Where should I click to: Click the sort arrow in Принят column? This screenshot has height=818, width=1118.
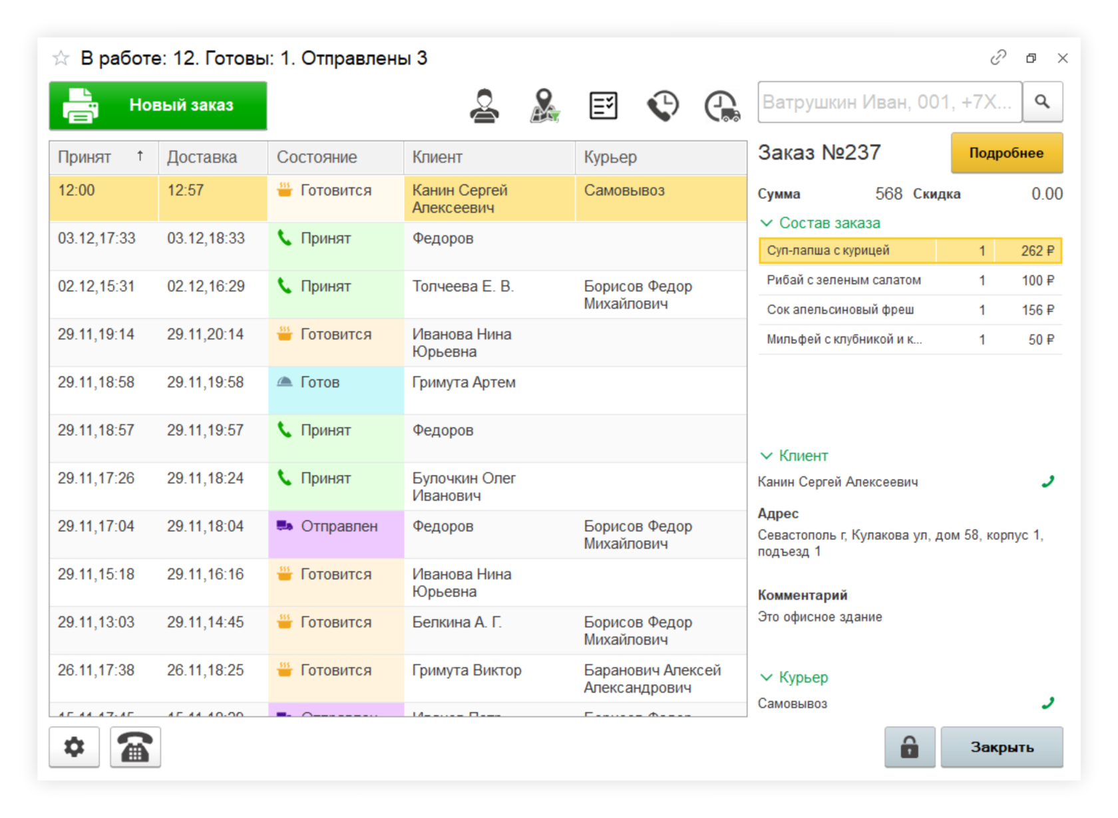(x=140, y=156)
